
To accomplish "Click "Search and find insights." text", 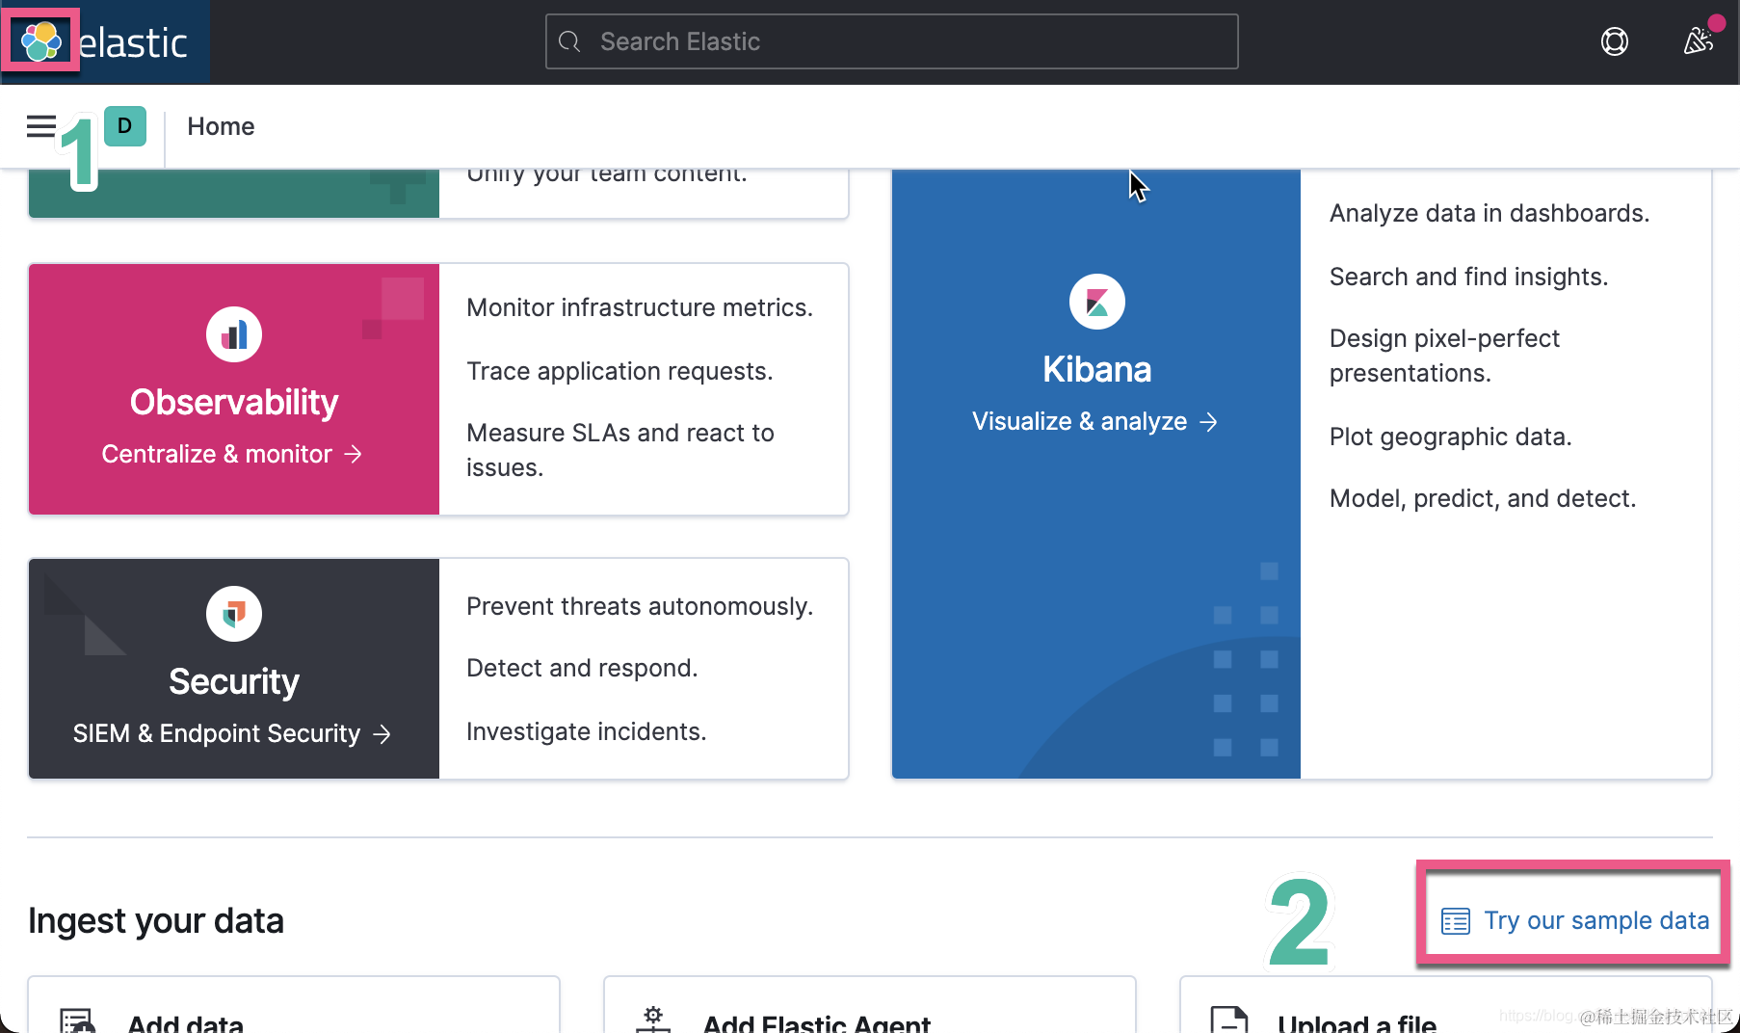I will click(1468, 277).
